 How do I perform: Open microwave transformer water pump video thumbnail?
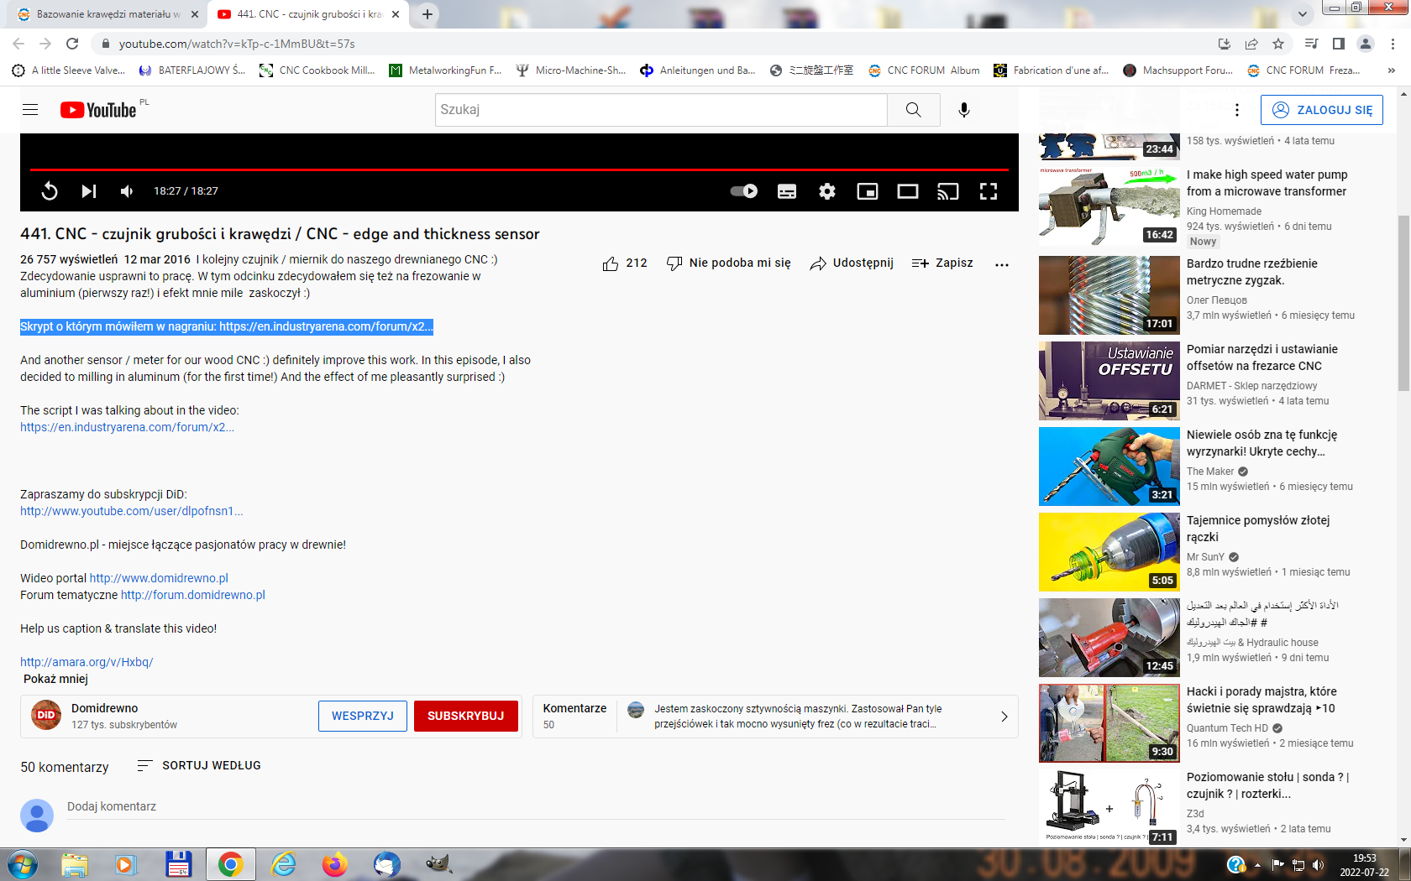1109,206
